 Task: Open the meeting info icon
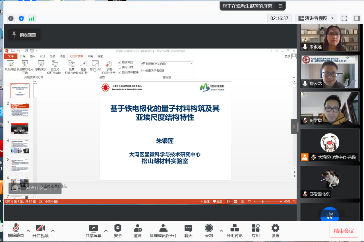[11, 19]
